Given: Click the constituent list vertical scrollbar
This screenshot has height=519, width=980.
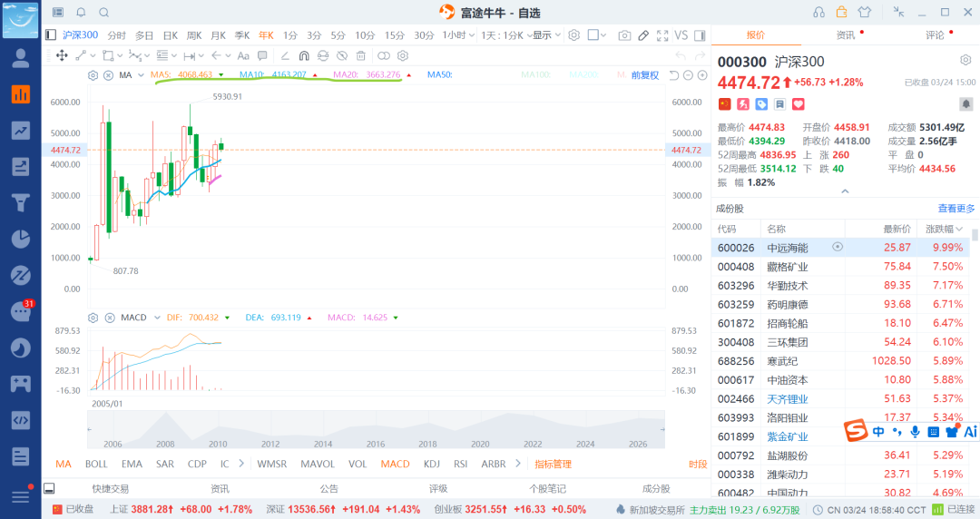Looking at the screenshot, I should 975,236.
